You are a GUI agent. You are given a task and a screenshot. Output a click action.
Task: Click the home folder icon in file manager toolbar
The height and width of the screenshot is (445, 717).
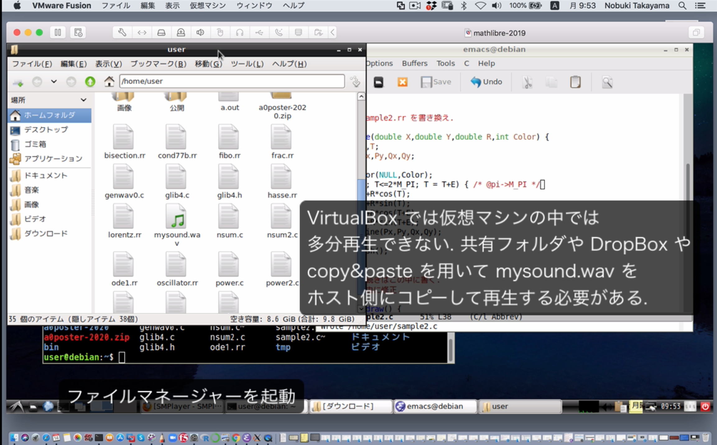[109, 81]
